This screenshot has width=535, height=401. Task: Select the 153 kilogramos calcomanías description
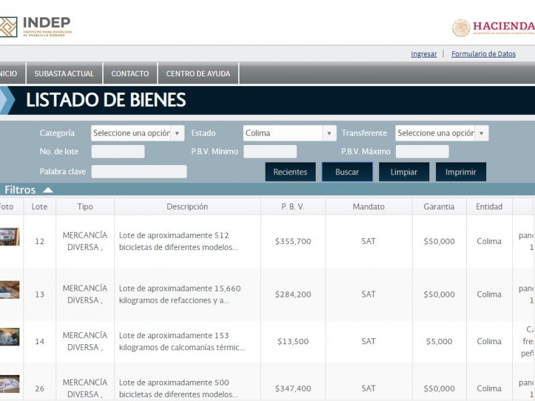click(x=181, y=342)
